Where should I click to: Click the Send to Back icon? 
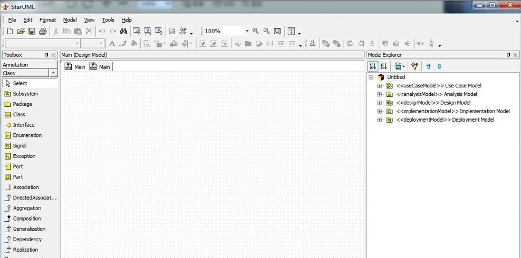coord(337,44)
